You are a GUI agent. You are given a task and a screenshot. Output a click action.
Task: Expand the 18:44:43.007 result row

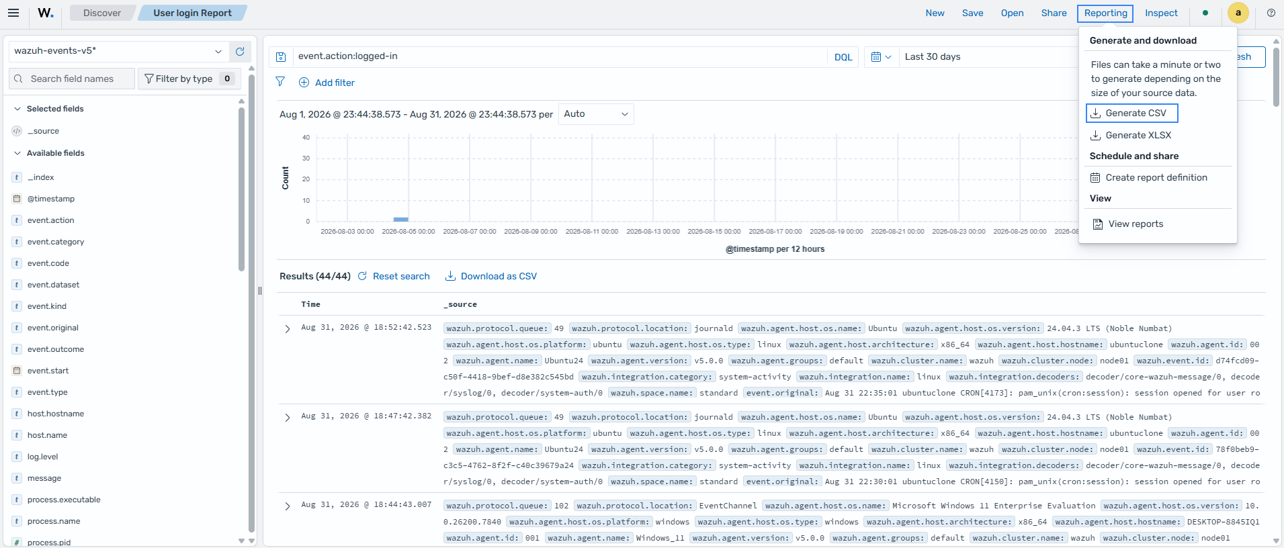coord(288,506)
